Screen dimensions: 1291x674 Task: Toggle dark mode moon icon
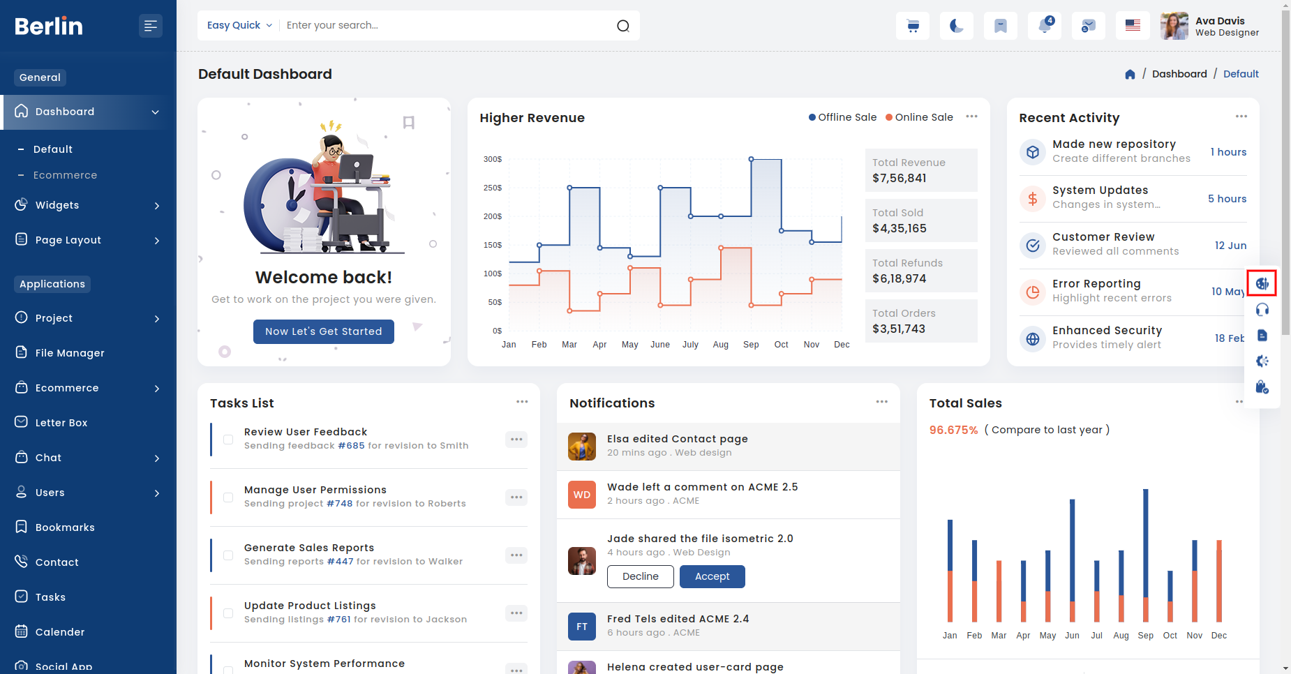[956, 26]
